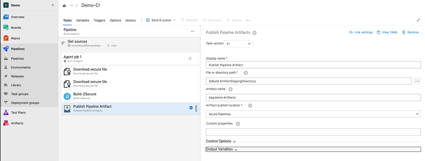This screenshot has width=425, height=161.
Task: Switch to the Variables tab
Action: click(x=83, y=20)
